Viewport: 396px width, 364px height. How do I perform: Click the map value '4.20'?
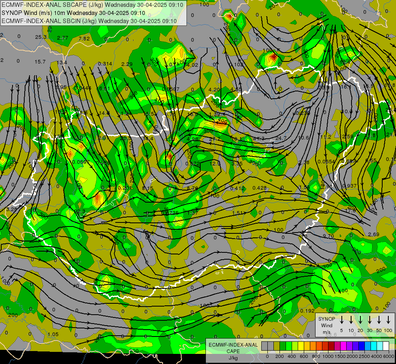(214, 89)
